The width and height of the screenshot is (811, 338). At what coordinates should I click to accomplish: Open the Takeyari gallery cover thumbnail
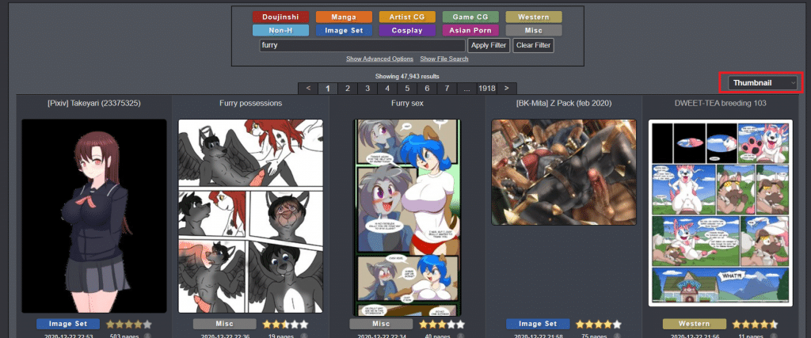(x=94, y=216)
